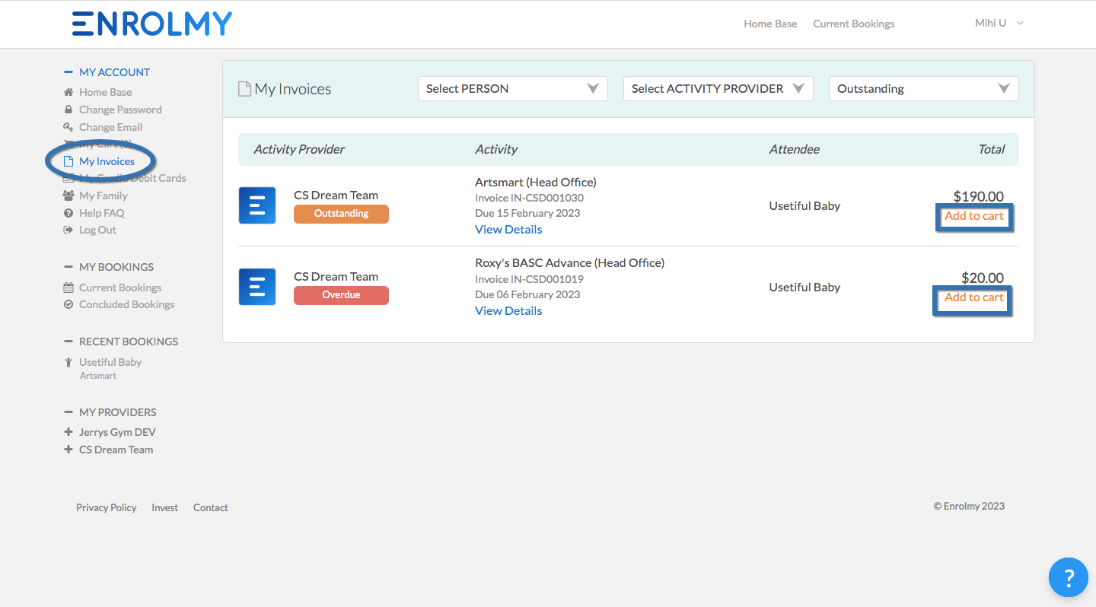Screen dimensions: 1096x607
Task: Open the Mihi U user menu
Action: [x=999, y=24]
